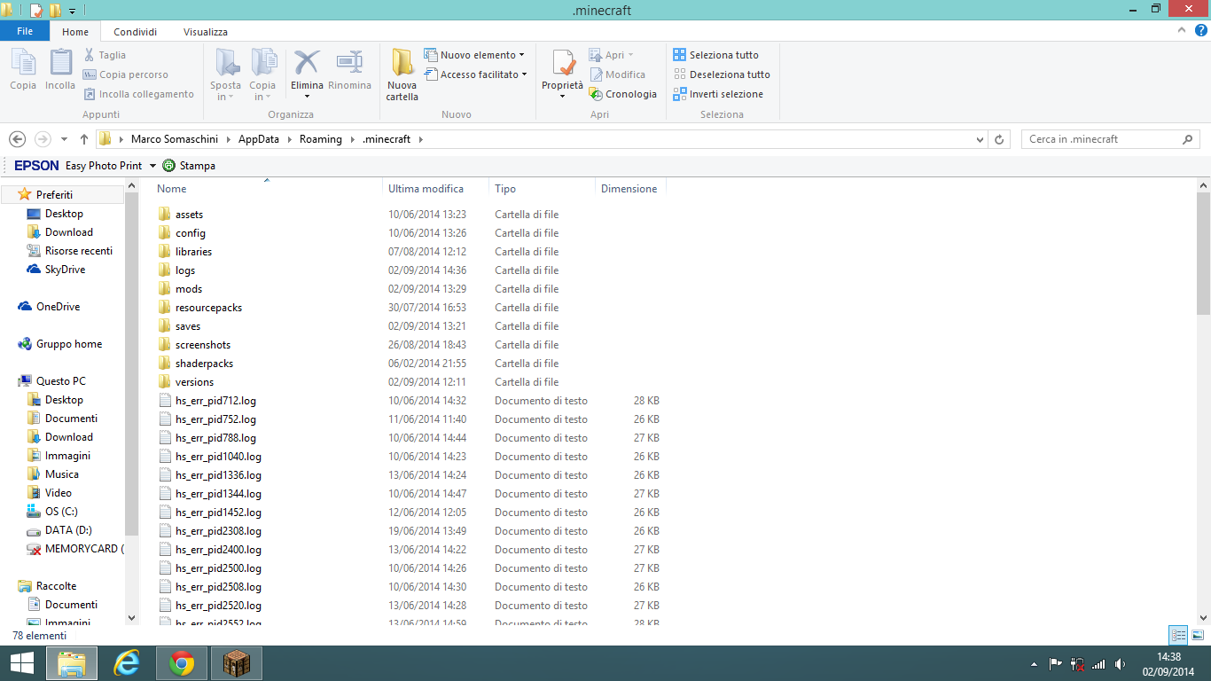
Task: Click Inverti selezione button
Action: [719, 94]
